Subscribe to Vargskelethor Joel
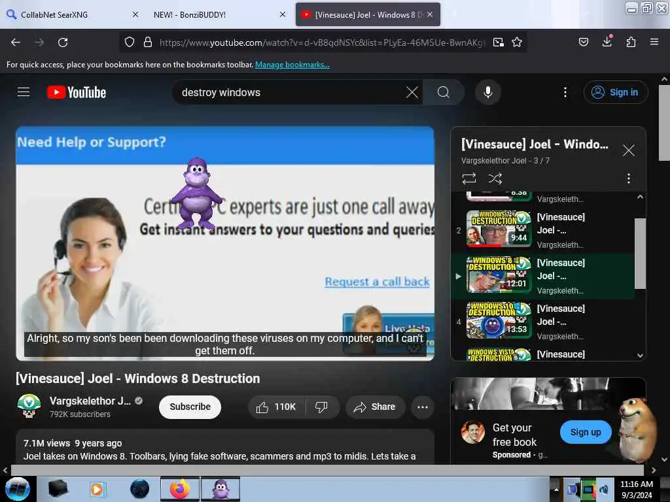Image resolution: width=670 pixels, height=502 pixels. pyautogui.click(x=190, y=407)
